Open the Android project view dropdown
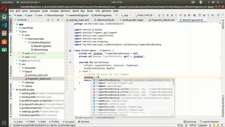This screenshot has height=127, width=225. 22,20
